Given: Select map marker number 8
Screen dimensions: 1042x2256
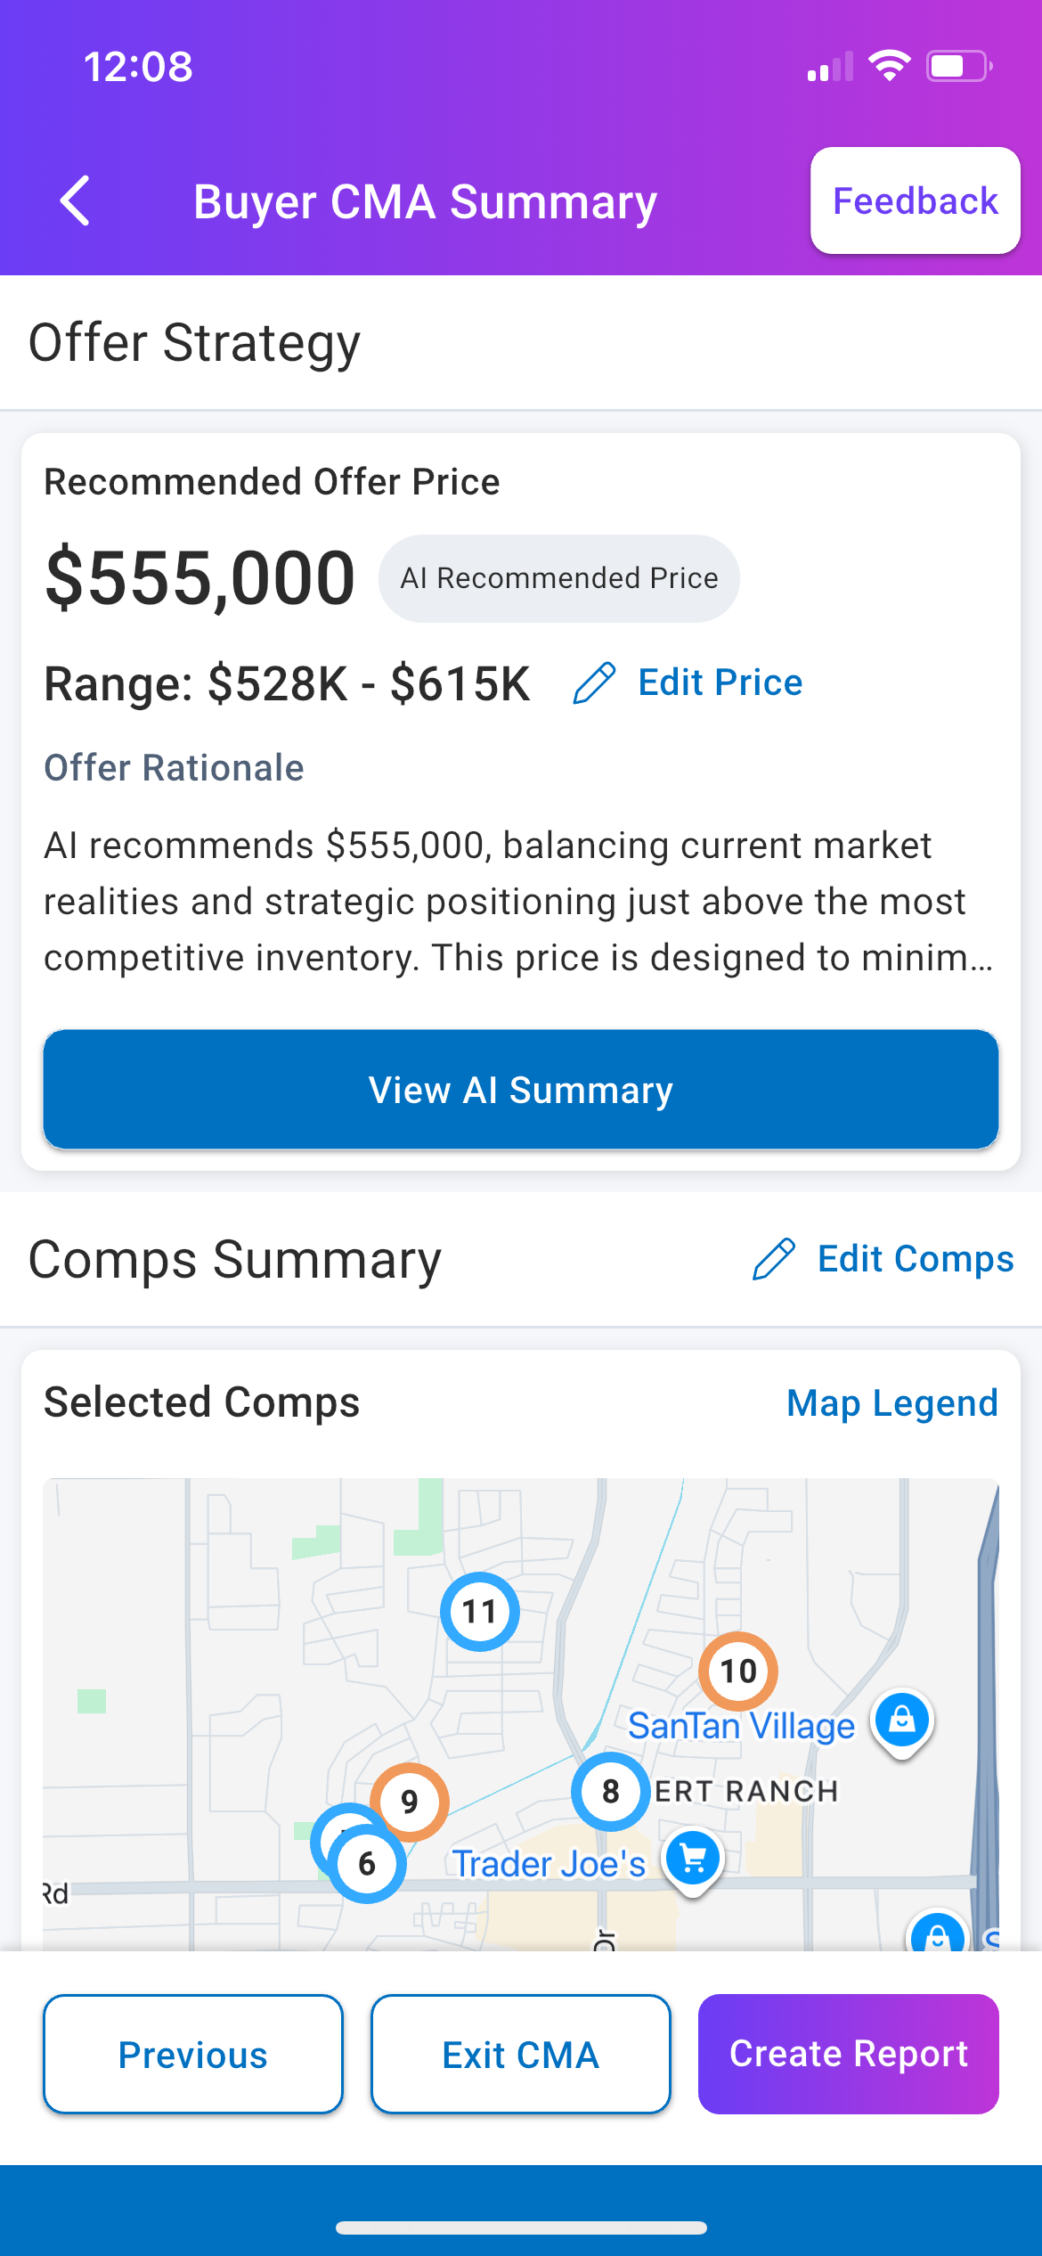Looking at the screenshot, I should (610, 1791).
